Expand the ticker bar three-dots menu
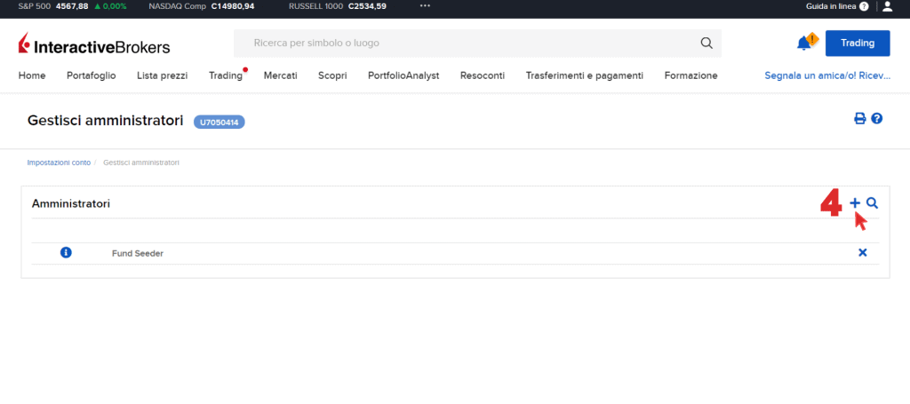This screenshot has height=404, width=910. click(x=425, y=6)
